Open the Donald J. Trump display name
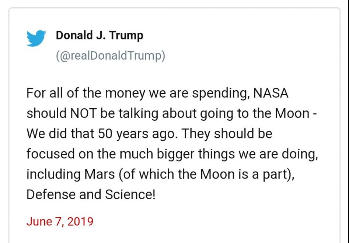The width and height of the screenshot is (349, 243). click(x=100, y=36)
